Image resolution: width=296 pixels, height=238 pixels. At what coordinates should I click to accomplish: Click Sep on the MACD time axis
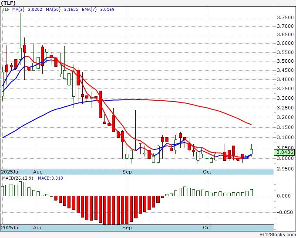click(x=127, y=228)
